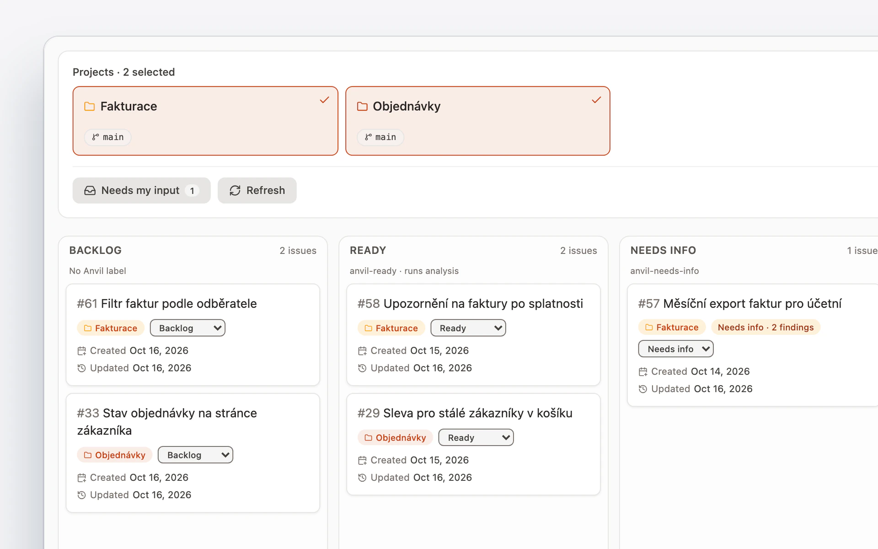The image size is (878, 549).
Task: Click the NEEDS INFO column header
Action: tap(663, 251)
